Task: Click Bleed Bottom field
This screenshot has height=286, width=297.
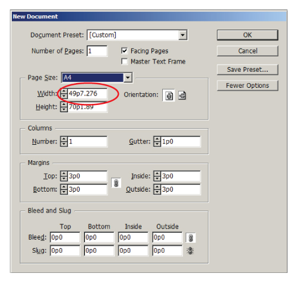Action: [x=99, y=237]
